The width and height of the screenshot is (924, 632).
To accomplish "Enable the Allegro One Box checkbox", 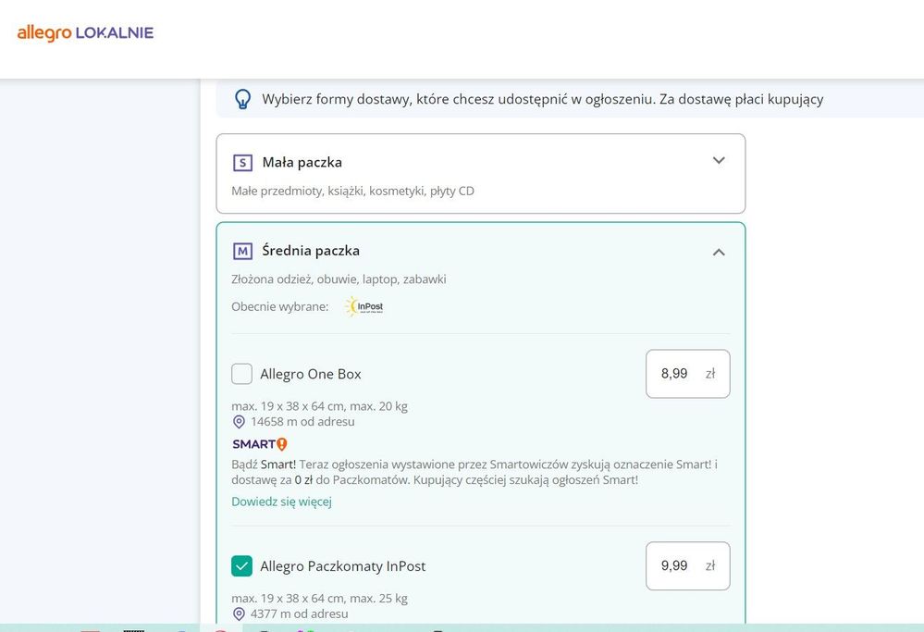I will [x=241, y=374].
